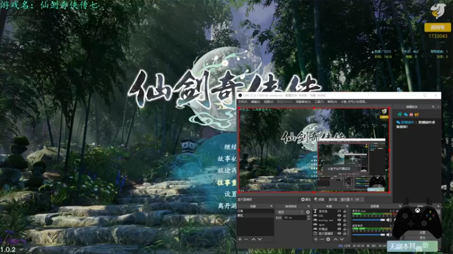Open megaphone icon in 弹幕助手 panel

pyautogui.click(x=417, y=115)
